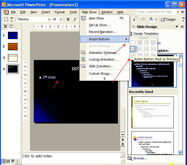187x165 pixels.
Task: Open the Font name Tahoma dropdown
Action: coord(49,19)
